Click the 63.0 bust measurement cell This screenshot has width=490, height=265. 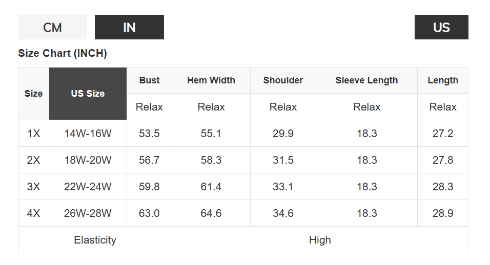149,213
